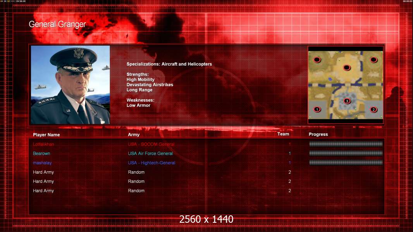
Task: Click start position 1 on the minimap
Action: tap(317, 109)
